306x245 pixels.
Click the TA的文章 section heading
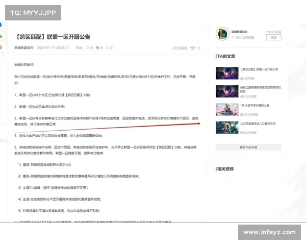click(226, 56)
